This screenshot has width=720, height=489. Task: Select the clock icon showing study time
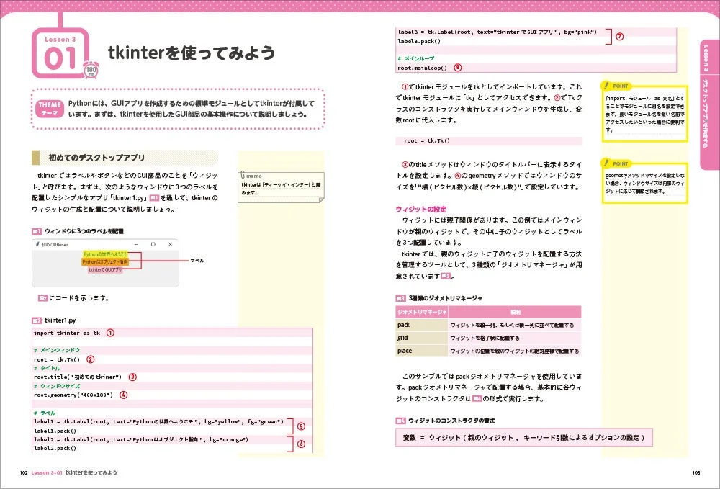tap(91, 70)
